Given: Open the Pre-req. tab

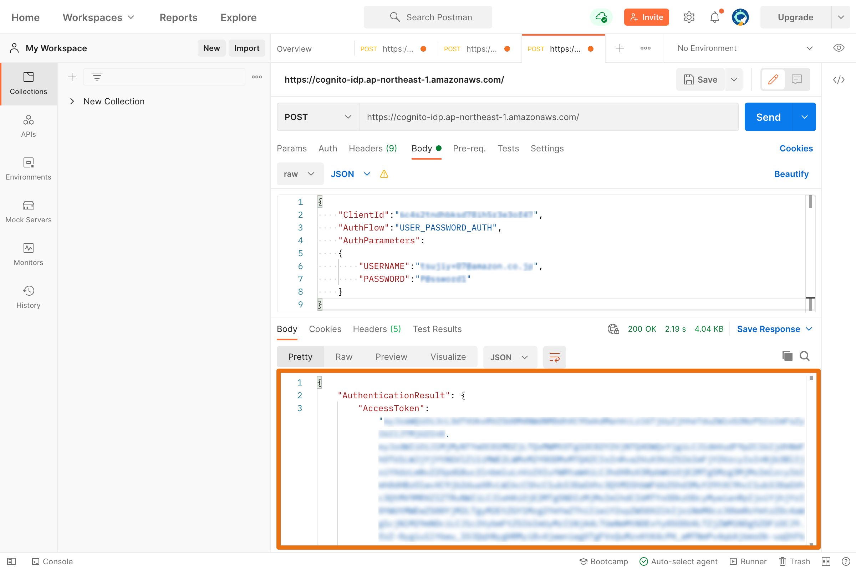Looking at the screenshot, I should click(469, 148).
